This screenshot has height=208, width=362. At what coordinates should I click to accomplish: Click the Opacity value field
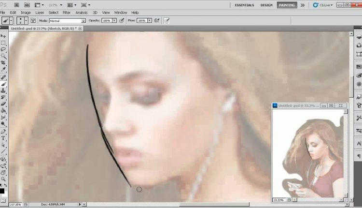click(x=107, y=21)
